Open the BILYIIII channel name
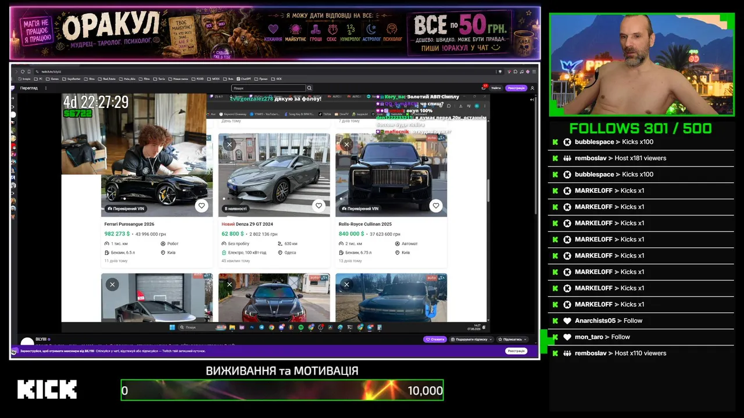This screenshot has width=744, height=418. [41, 339]
